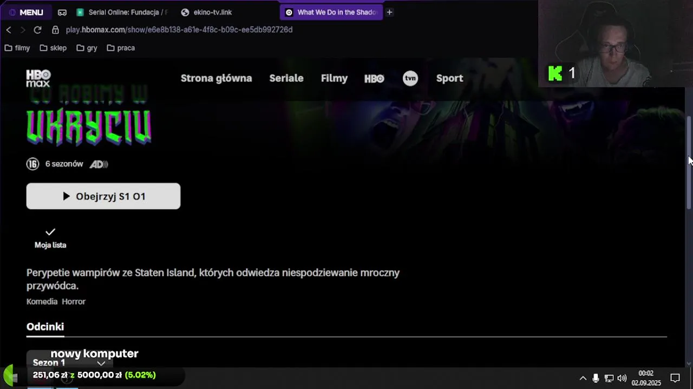Show hidden system tray icons chevron
Viewport: 693px width, 389px height.
click(583, 378)
